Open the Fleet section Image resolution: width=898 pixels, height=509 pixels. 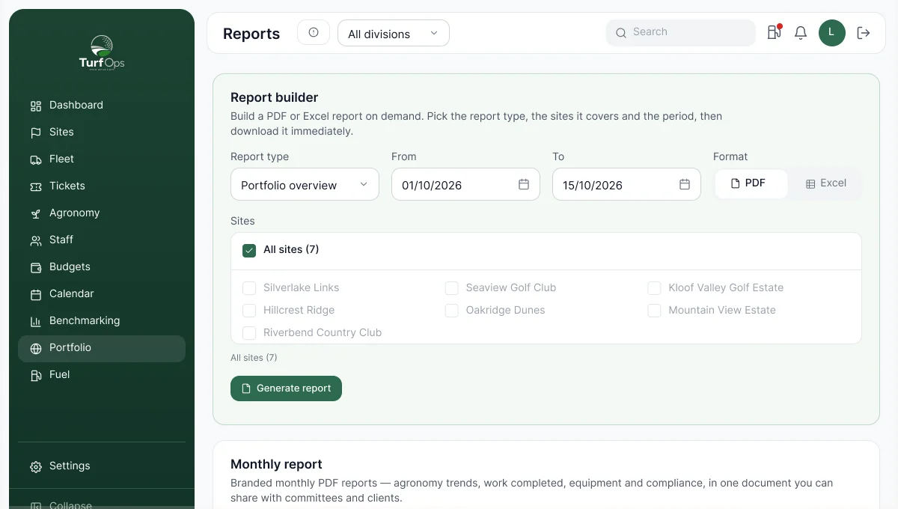[102, 159]
